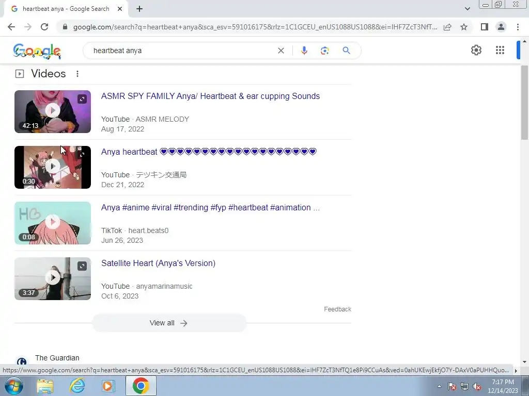
Task: Play ASMR SPY FAMILY Anya thumbnail
Action: 53,111
